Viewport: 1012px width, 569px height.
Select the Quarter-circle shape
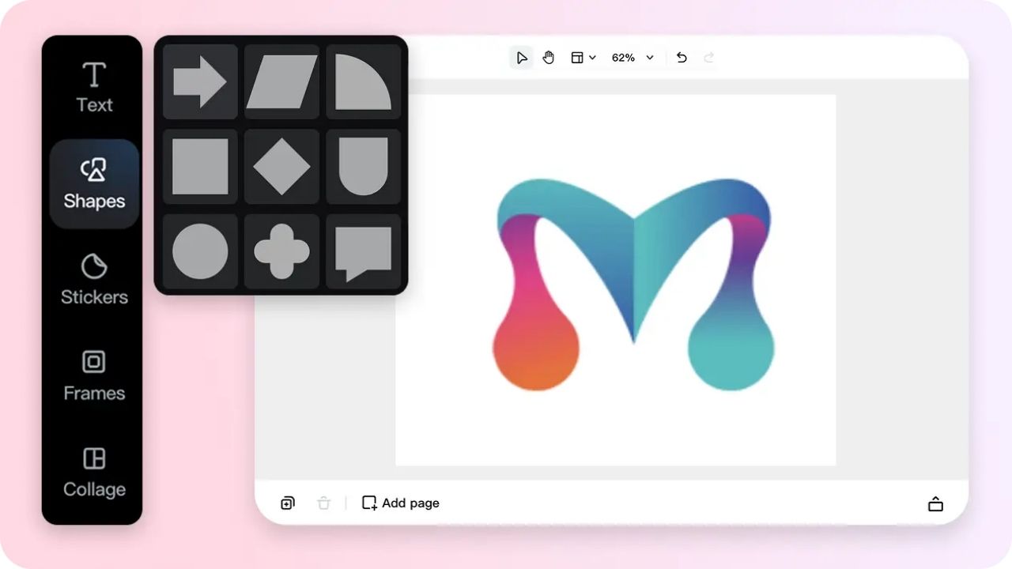(x=364, y=81)
